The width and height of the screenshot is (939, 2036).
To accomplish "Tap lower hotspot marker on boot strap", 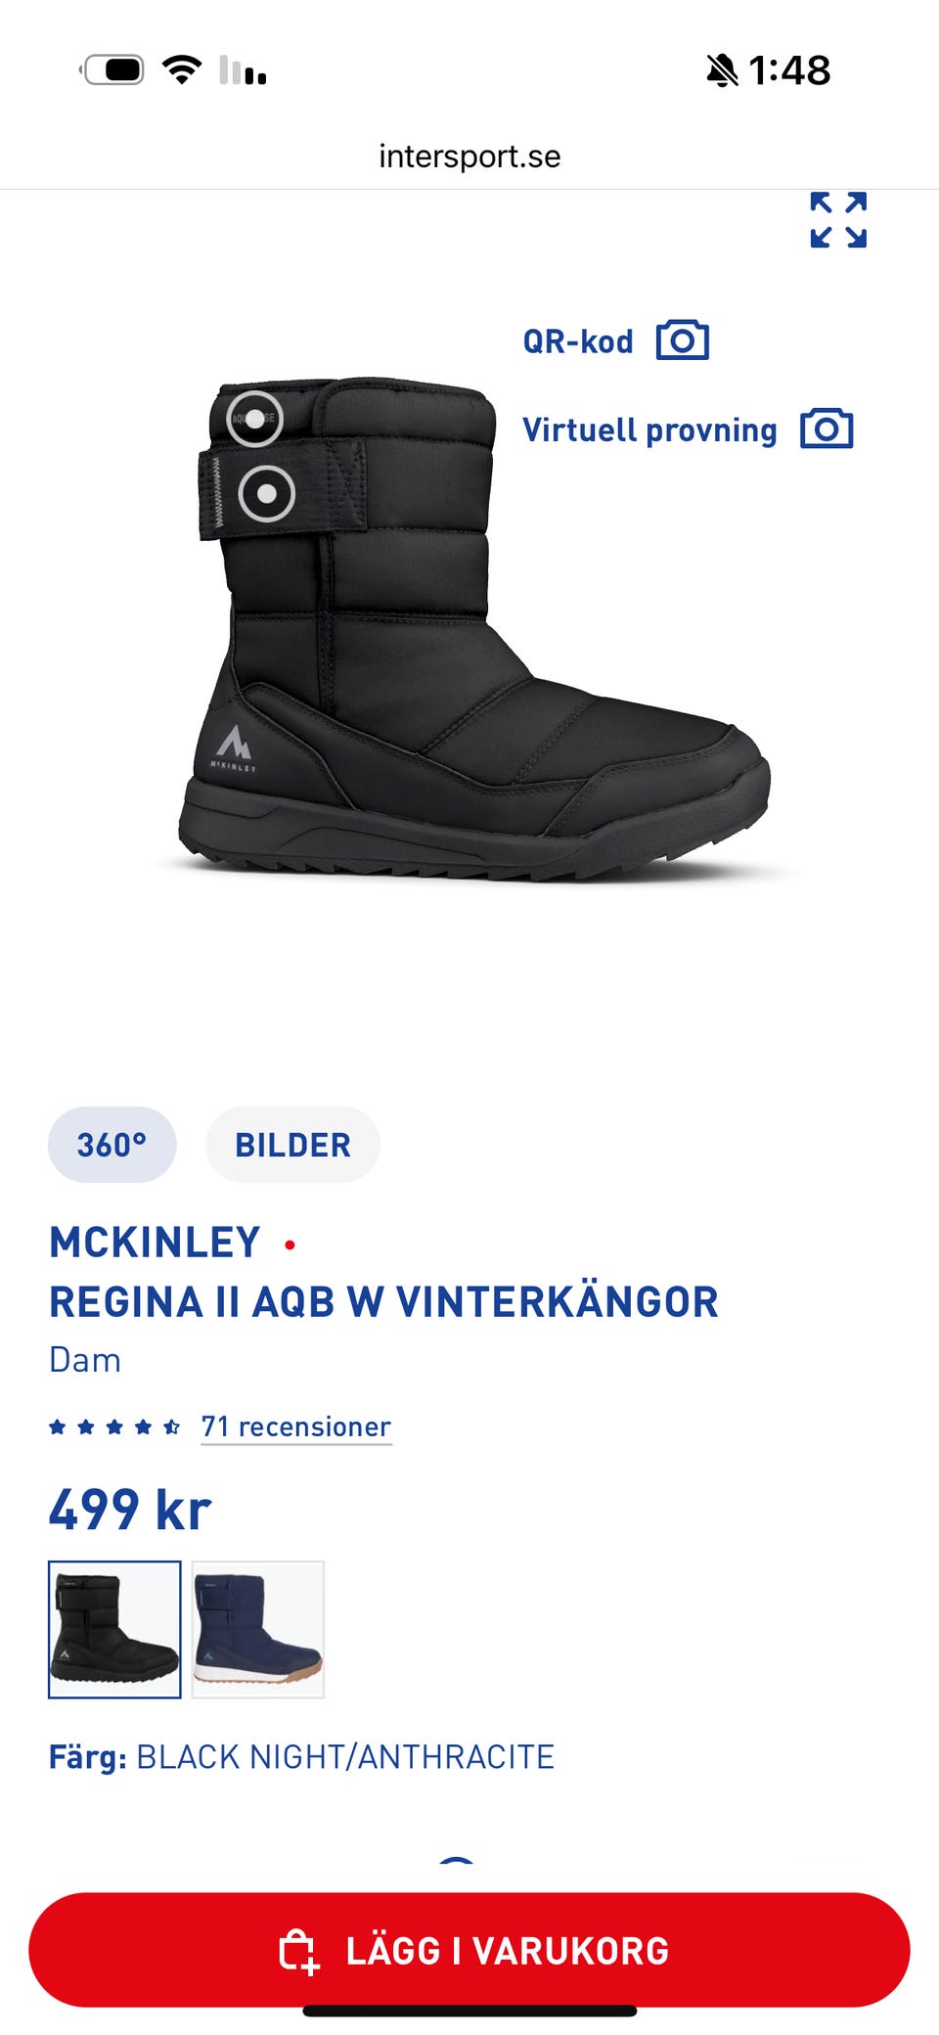I will pyautogui.click(x=267, y=493).
